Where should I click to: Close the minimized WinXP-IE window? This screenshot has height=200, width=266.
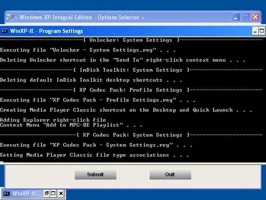tap(61, 193)
